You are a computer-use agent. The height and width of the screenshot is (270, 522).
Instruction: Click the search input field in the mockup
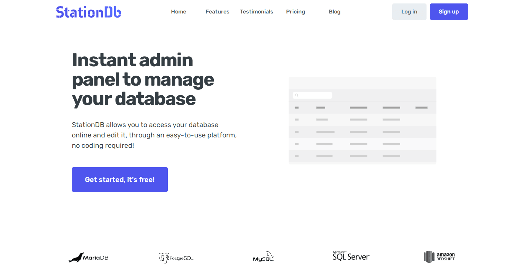pyautogui.click(x=312, y=95)
